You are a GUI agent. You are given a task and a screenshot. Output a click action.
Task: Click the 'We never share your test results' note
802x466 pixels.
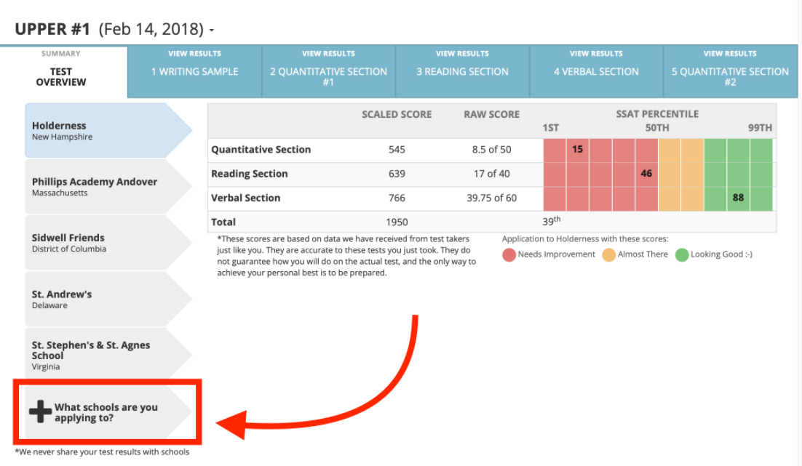103,451
